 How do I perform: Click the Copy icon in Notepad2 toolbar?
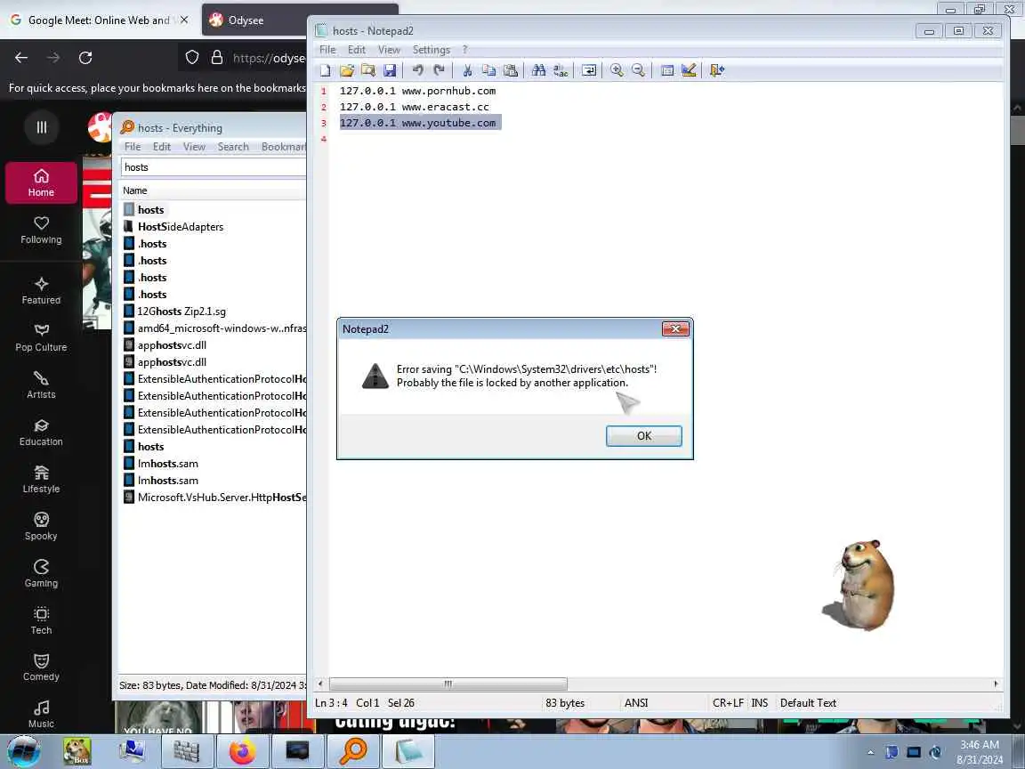click(x=488, y=70)
